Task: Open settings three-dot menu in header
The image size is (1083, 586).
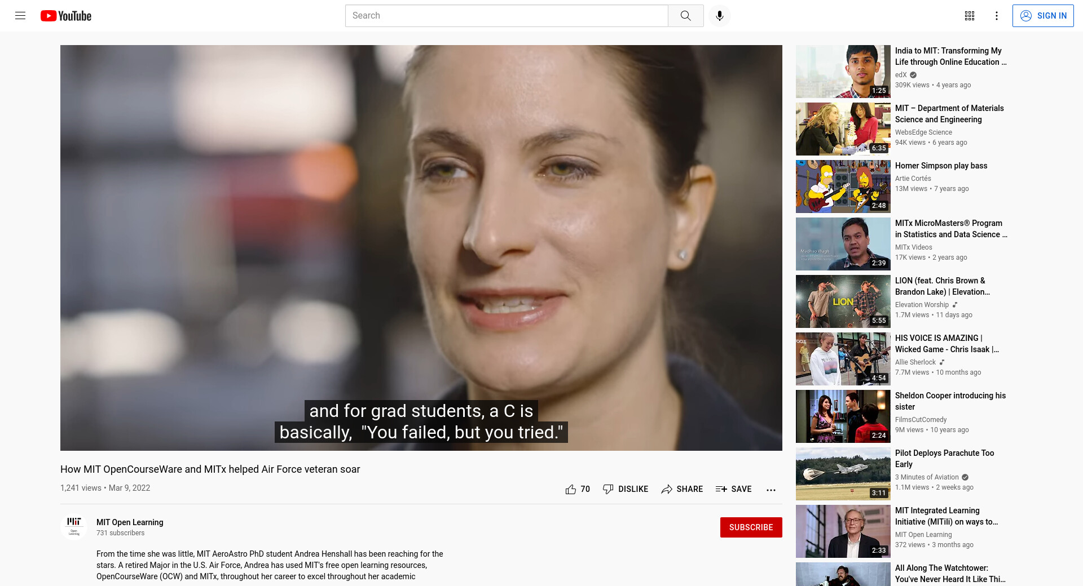Action: [x=997, y=16]
